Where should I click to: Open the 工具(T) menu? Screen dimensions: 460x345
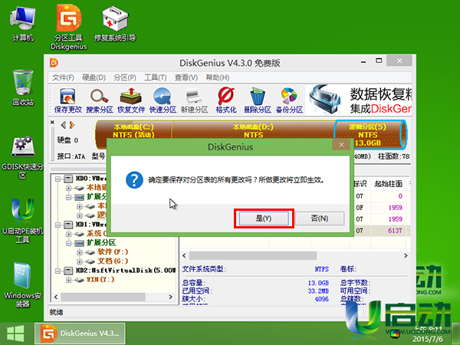156,77
